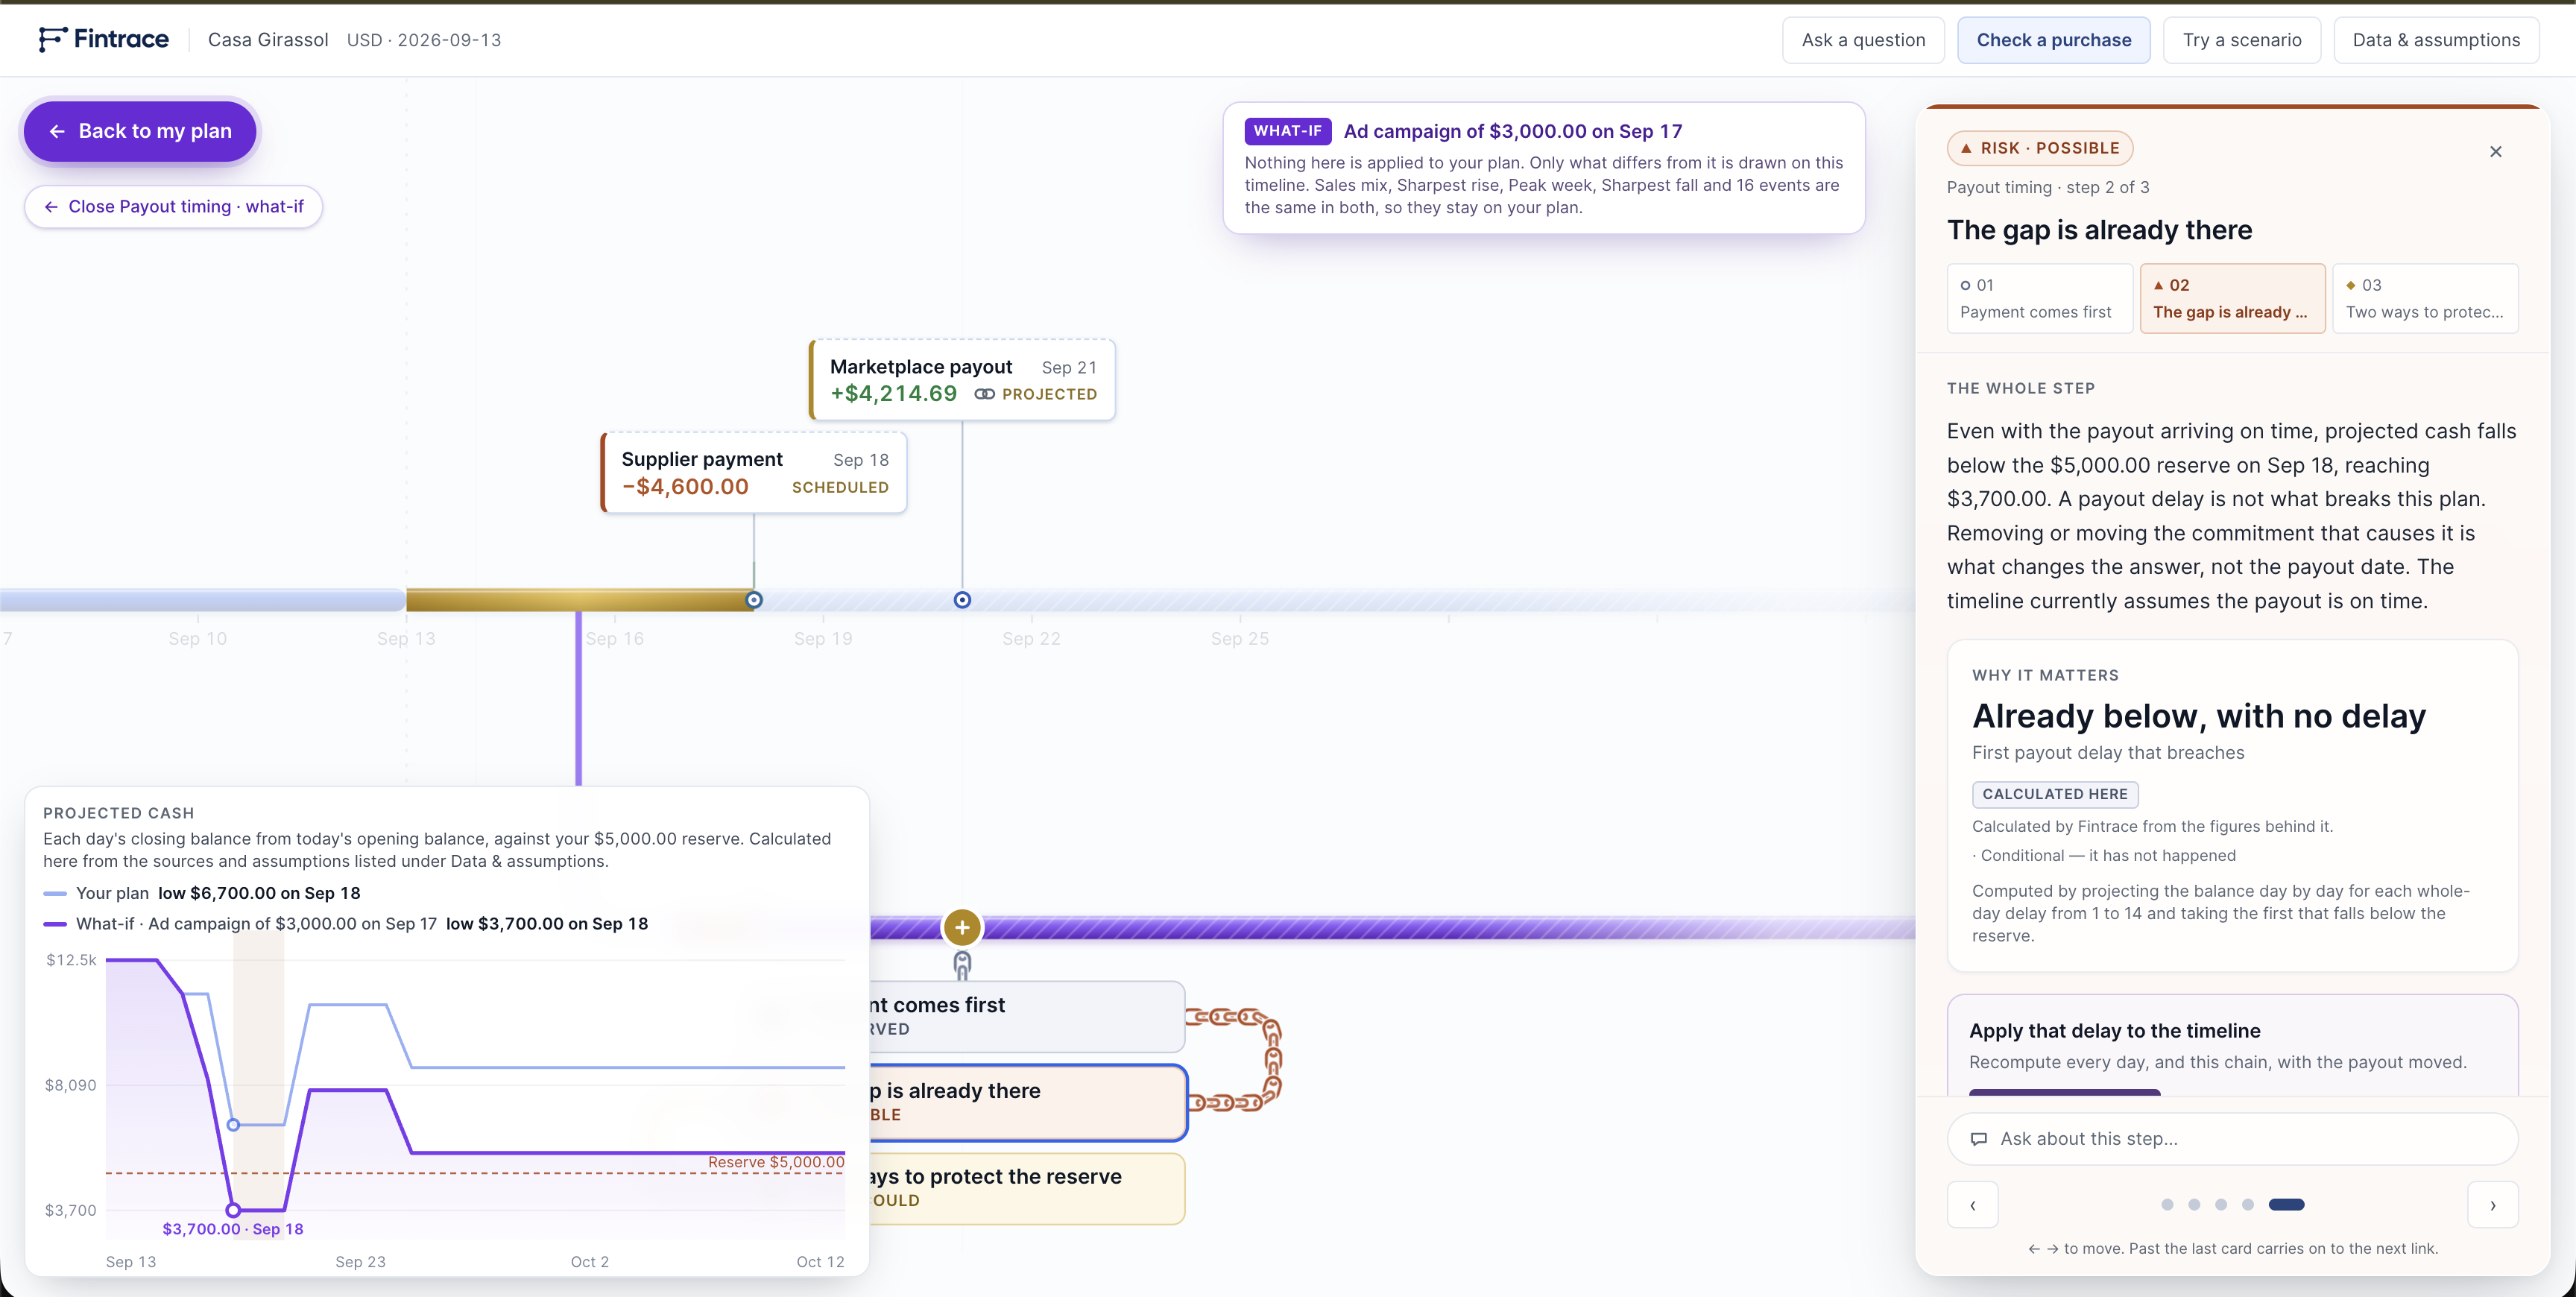Click the gold plus marker on the purple timeline
This screenshot has height=1297, width=2576.
(962, 928)
